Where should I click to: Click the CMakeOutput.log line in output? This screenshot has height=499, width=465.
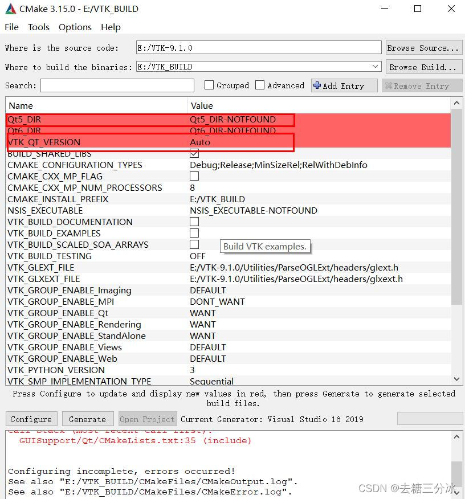[x=153, y=482]
